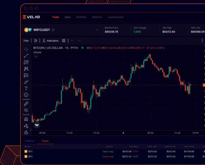Toggle lock all drawings
The image size is (205, 165).
[26, 132]
